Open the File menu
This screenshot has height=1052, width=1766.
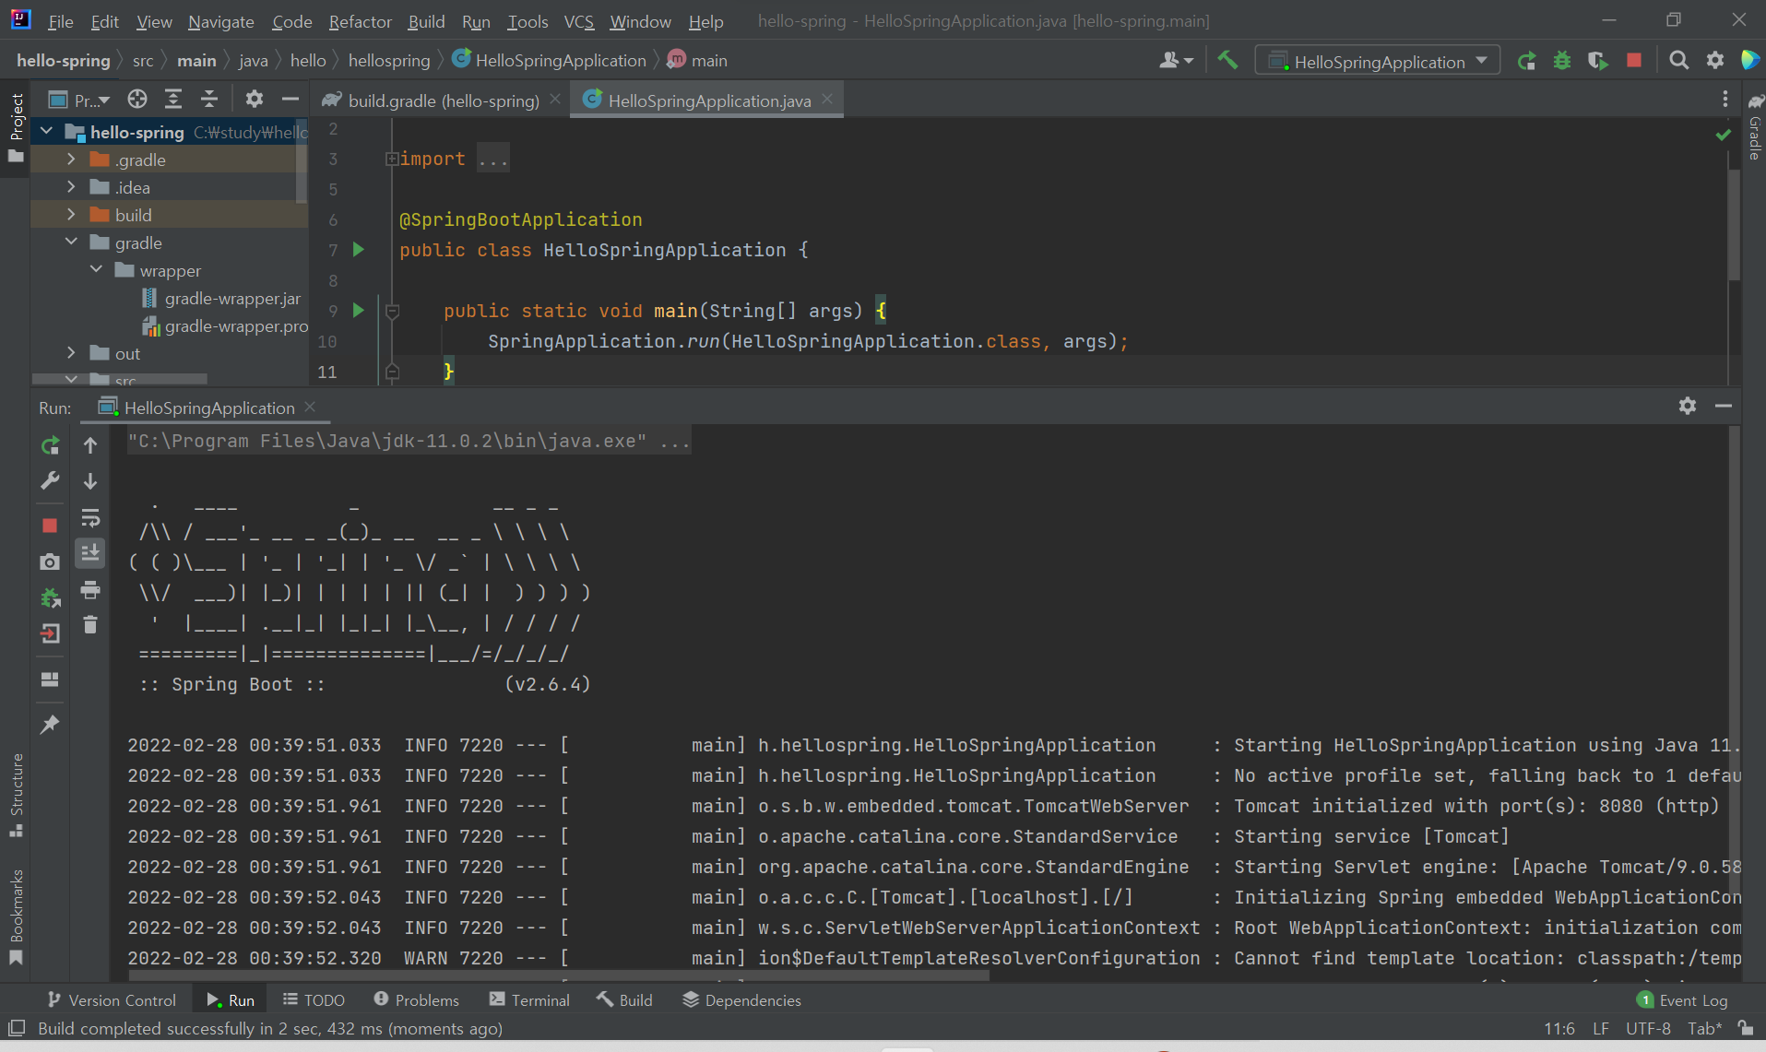tap(60, 21)
